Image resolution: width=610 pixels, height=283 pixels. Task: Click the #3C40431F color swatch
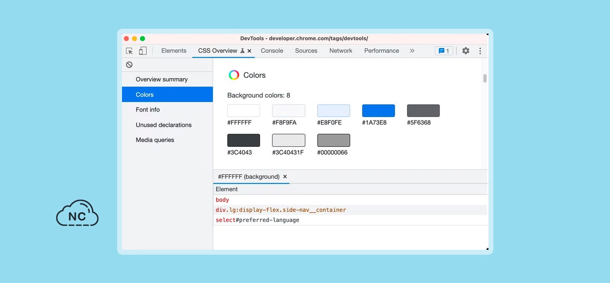[288, 141]
